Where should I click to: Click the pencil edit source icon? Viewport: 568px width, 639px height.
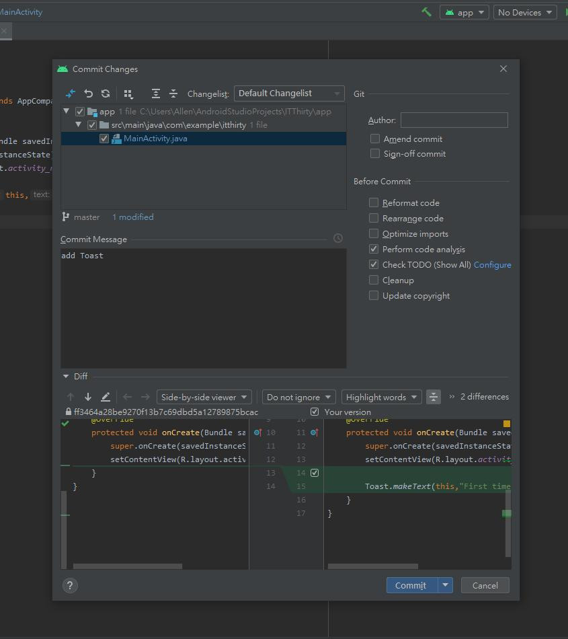coord(106,397)
